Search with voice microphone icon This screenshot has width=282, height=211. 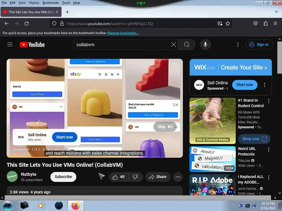point(205,45)
